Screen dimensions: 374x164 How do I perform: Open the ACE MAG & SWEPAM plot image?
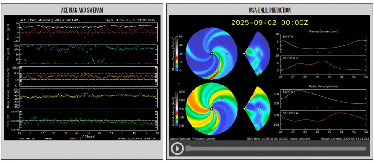(82, 77)
